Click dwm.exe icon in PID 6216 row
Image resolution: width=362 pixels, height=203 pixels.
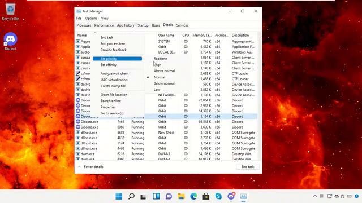coord(78,154)
